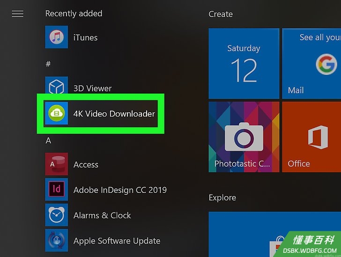Click the 3D Viewer label
This screenshot has width=341, height=257.
coord(92,88)
